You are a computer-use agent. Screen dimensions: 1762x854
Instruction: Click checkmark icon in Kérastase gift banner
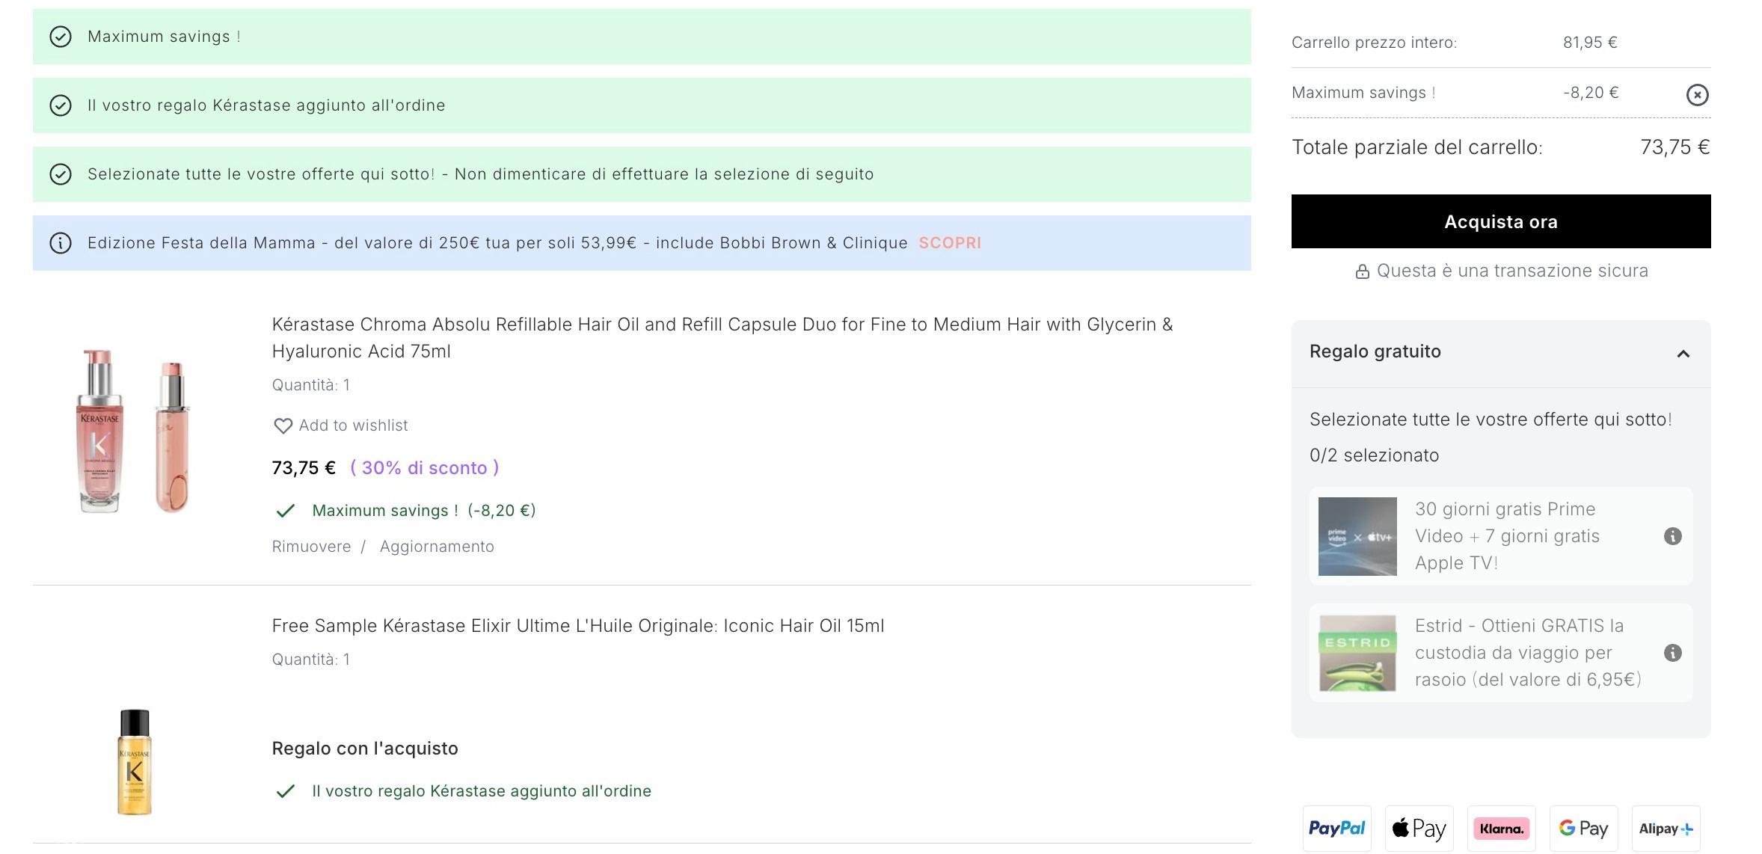61,105
